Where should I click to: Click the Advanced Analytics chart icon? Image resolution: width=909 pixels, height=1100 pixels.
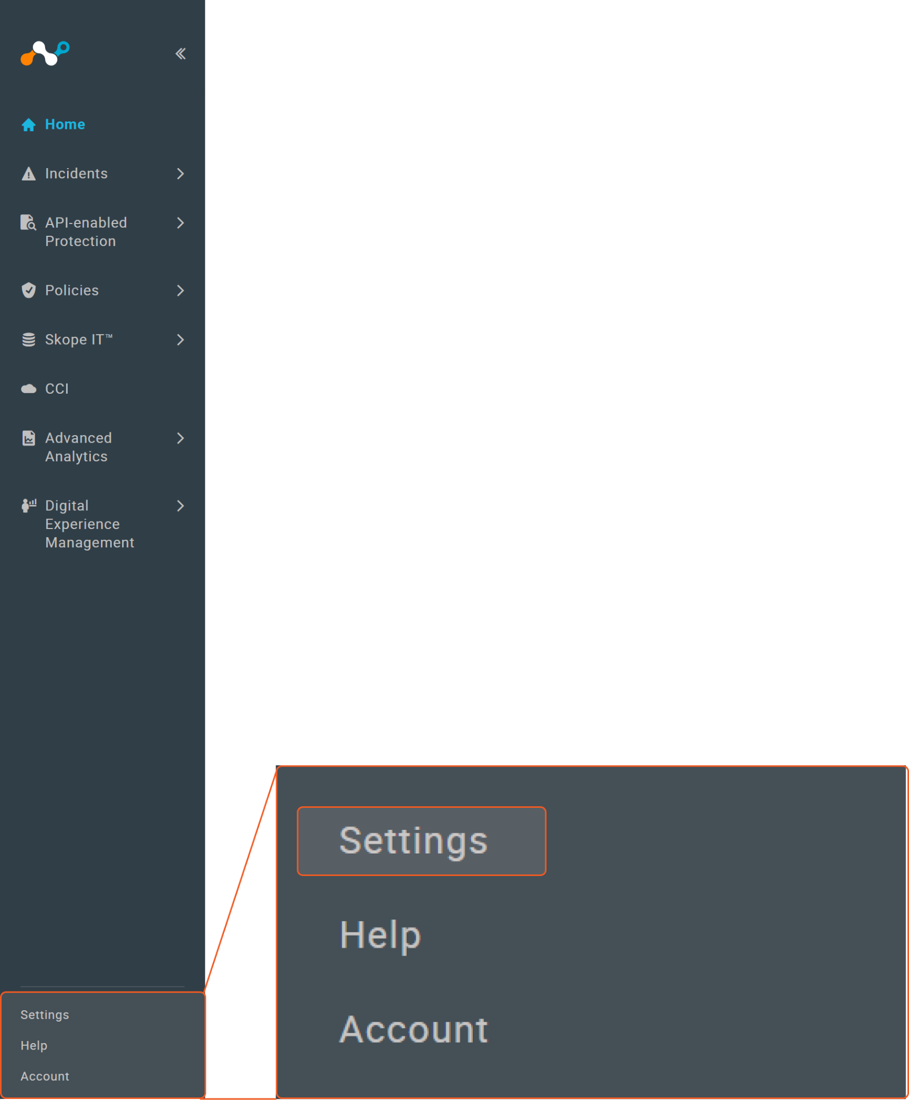pyautogui.click(x=28, y=438)
